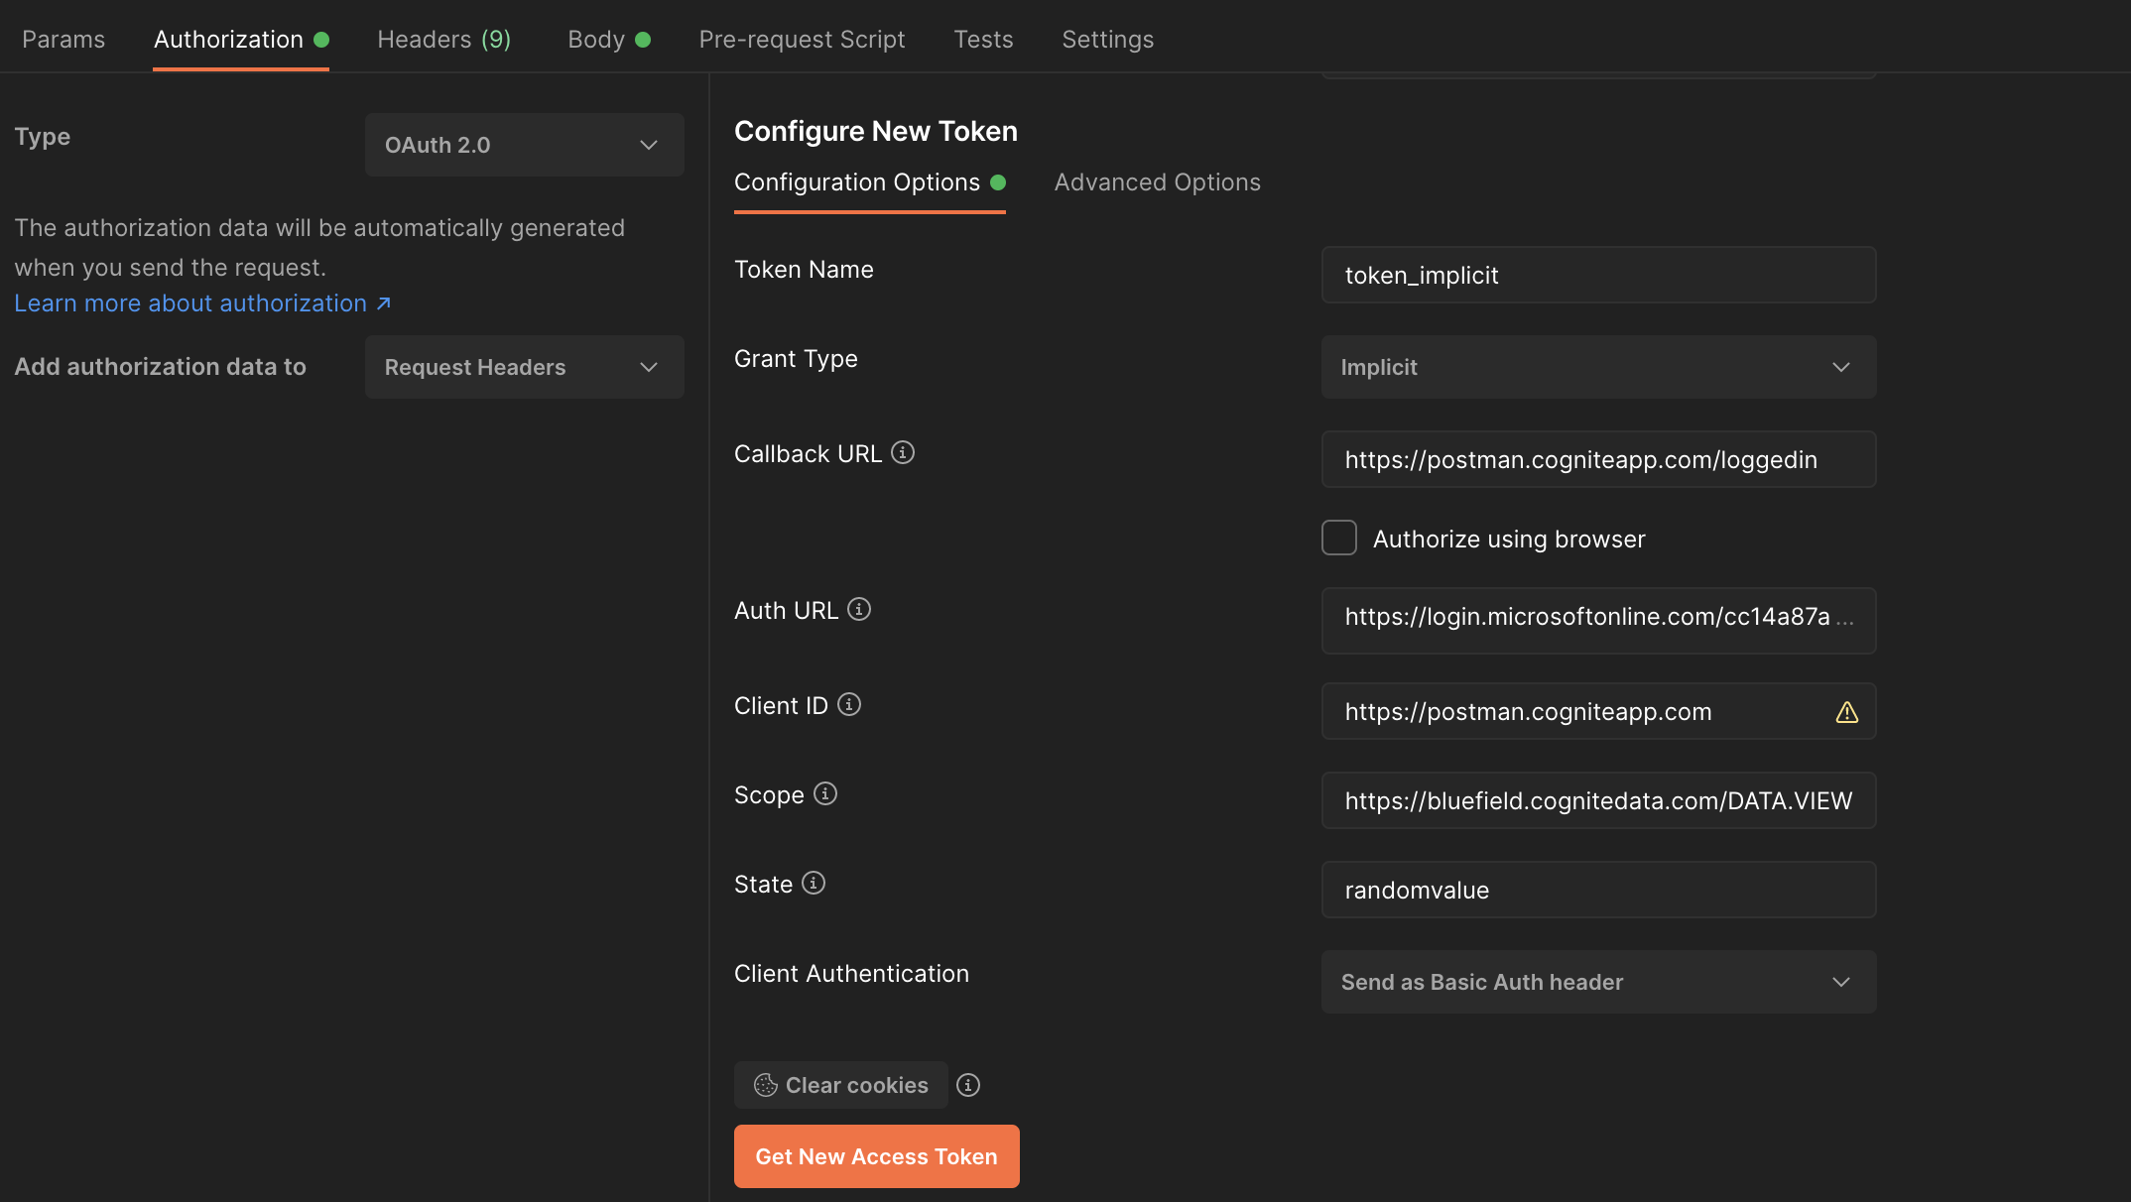Click the Client ID info icon
The height and width of the screenshot is (1202, 2131).
849,704
